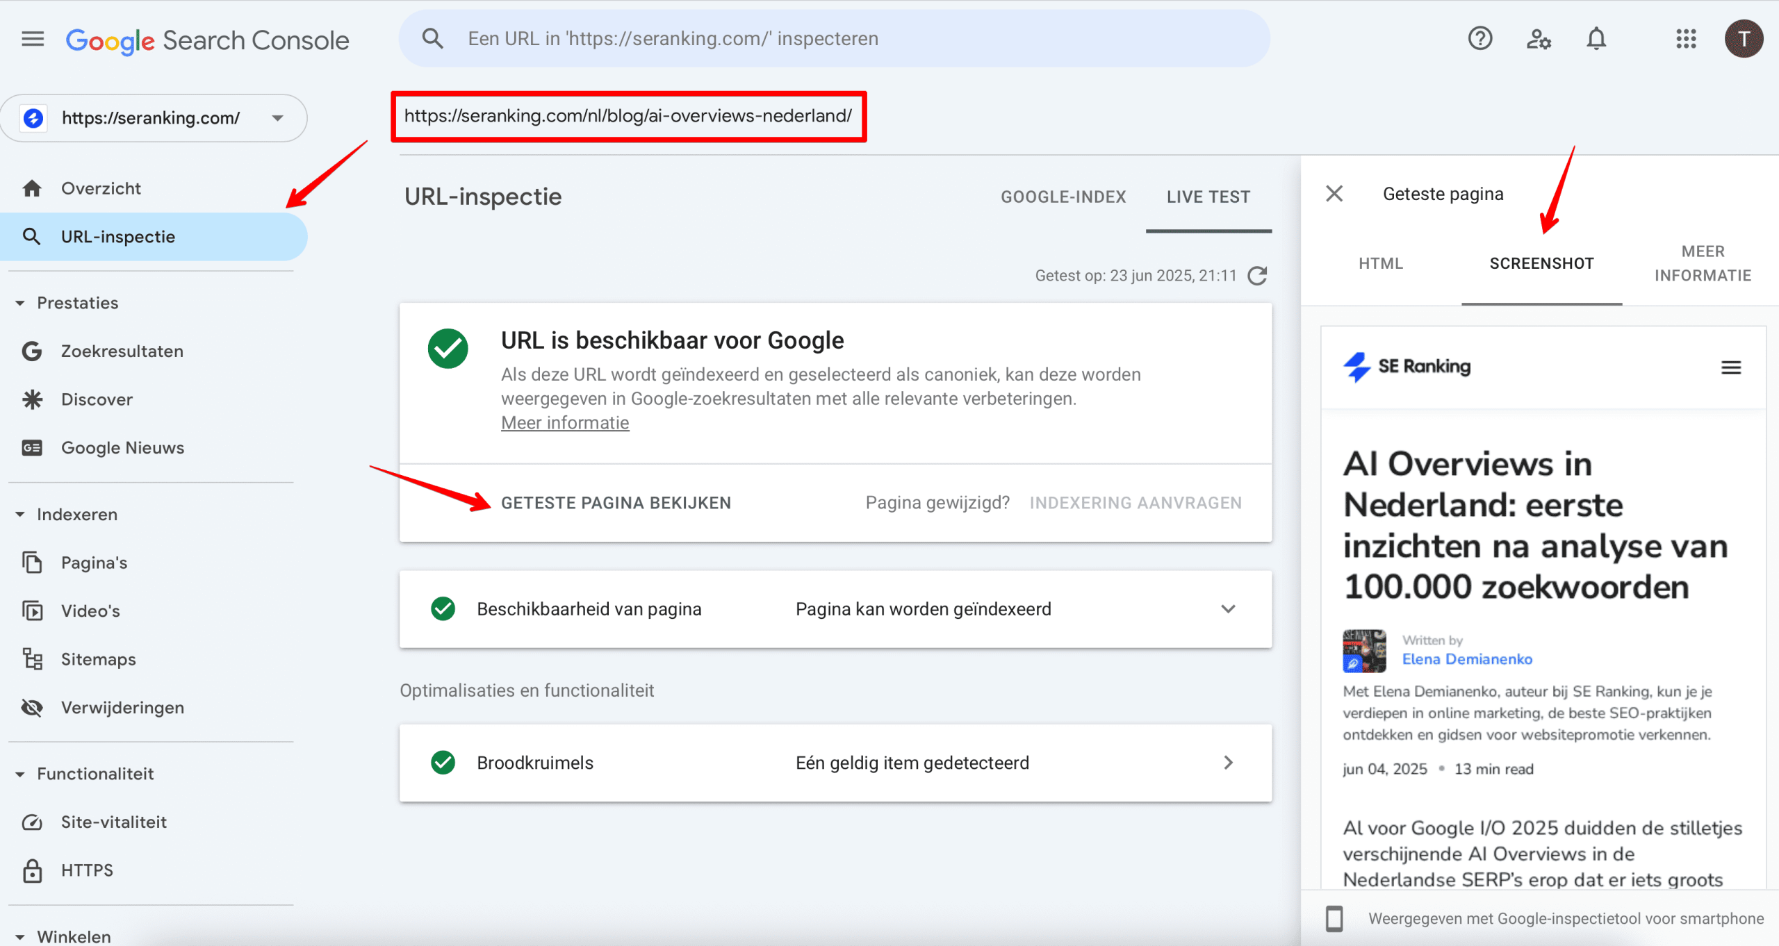Click the author thumbnail image

pyautogui.click(x=1364, y=651)
